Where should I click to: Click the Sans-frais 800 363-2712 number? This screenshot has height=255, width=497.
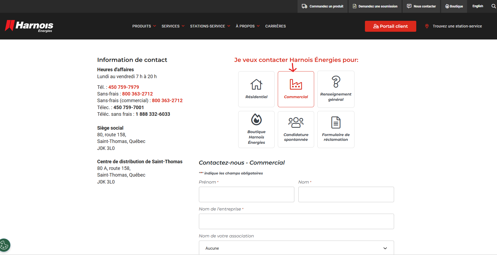pos(137,94)
